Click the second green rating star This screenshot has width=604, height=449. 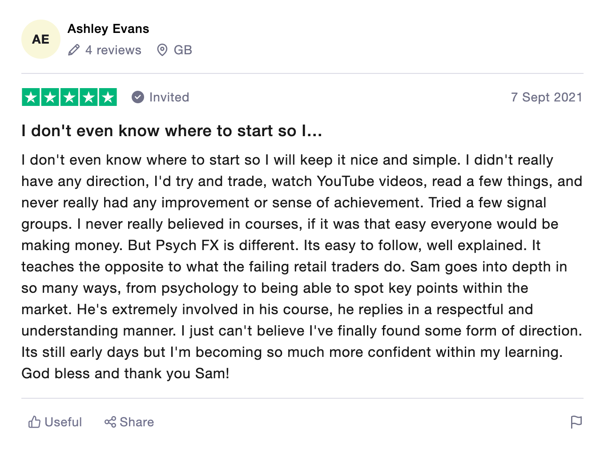[x=50, y=97]
